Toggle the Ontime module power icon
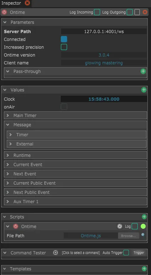The height and width of the screenshot is (275, 151). tap(4, 12)
